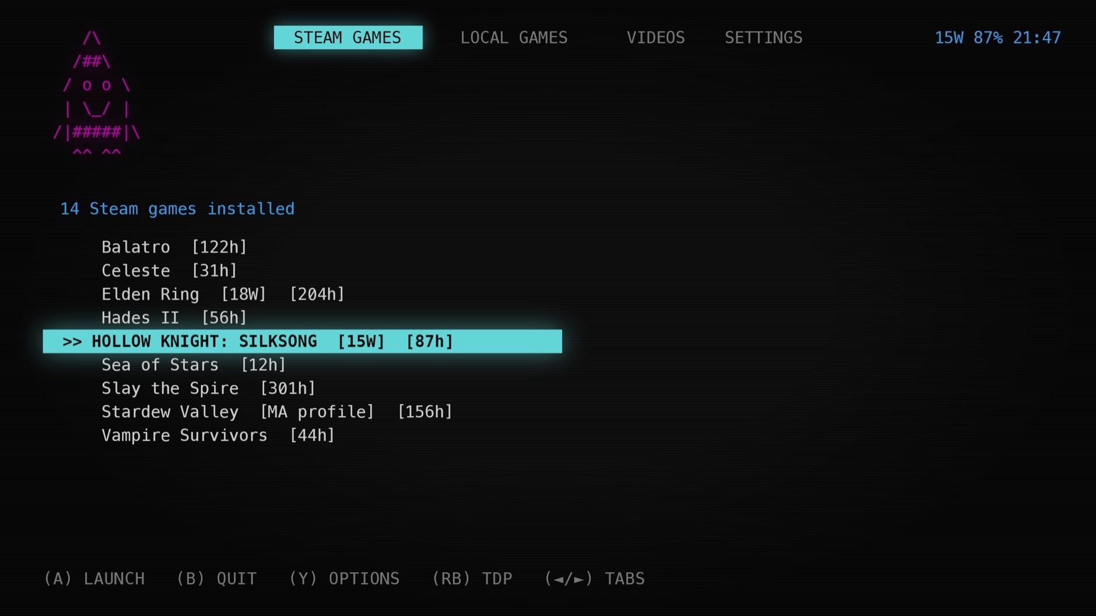1096x616 pixels.
Task: Click highlighted Hollow Knight: Silksong row
Action: point(303,341)
